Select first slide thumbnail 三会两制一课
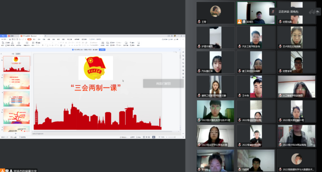Screen dimensions: 322x172 (16, 64)
